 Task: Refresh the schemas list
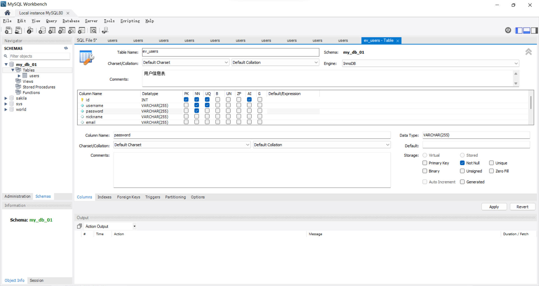click(66, 48)
